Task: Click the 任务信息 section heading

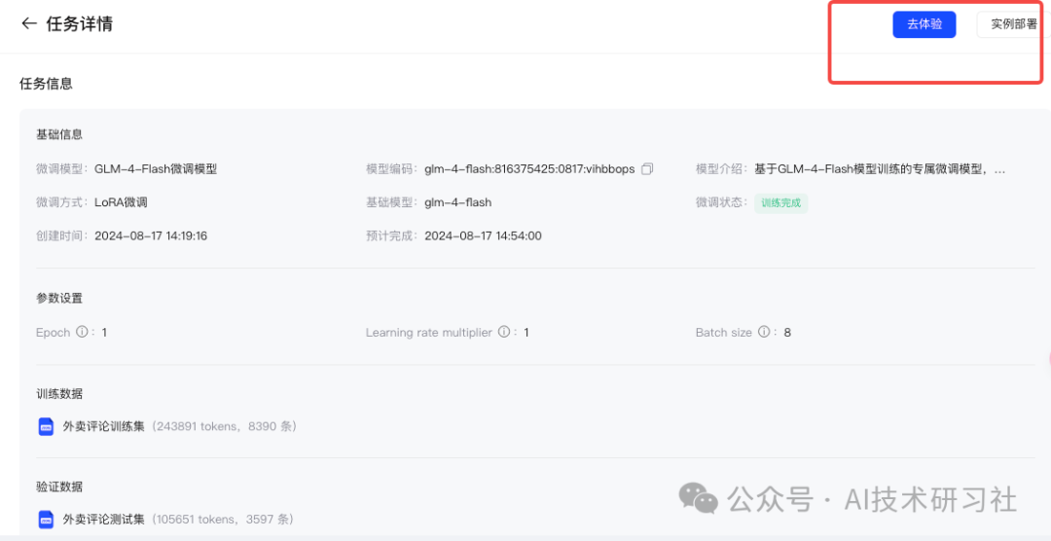Action: pyautogui.click(x=47, y=84)
